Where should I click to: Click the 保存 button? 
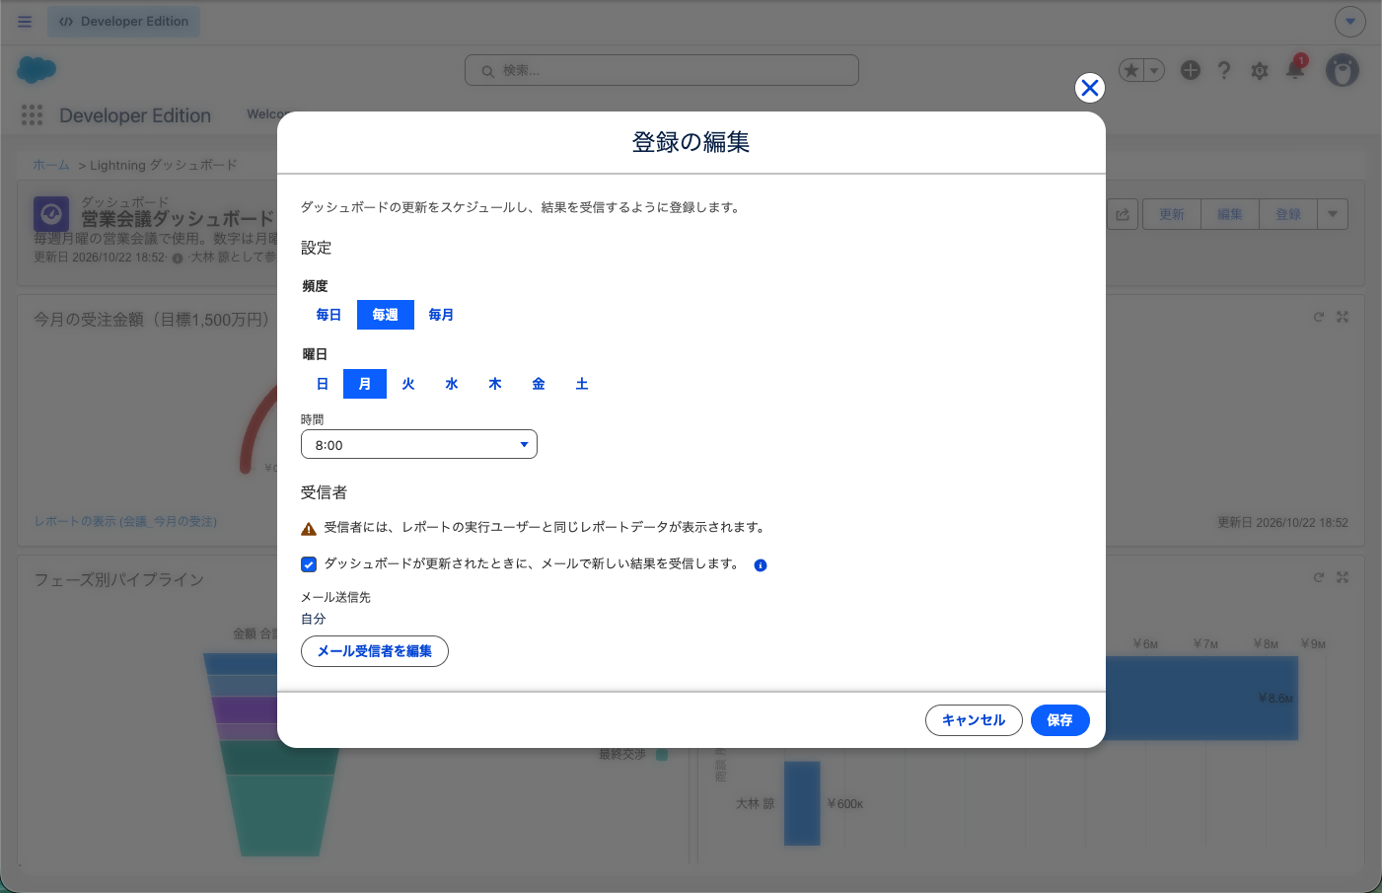[1060, 720]
